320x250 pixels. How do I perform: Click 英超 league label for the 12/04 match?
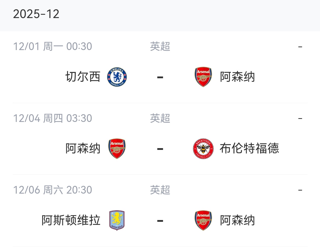[x=160, y=118]
